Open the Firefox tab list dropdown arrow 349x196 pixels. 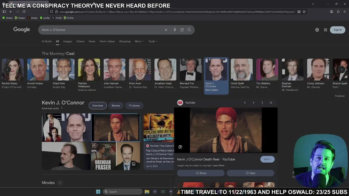pos(313,4)
